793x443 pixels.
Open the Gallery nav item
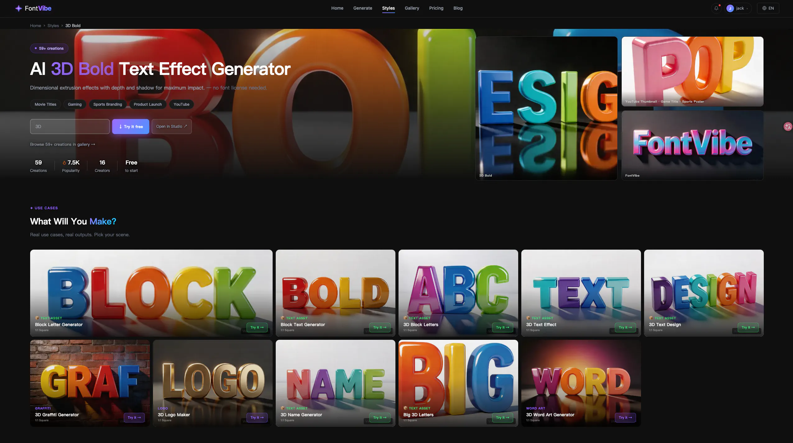412,8
